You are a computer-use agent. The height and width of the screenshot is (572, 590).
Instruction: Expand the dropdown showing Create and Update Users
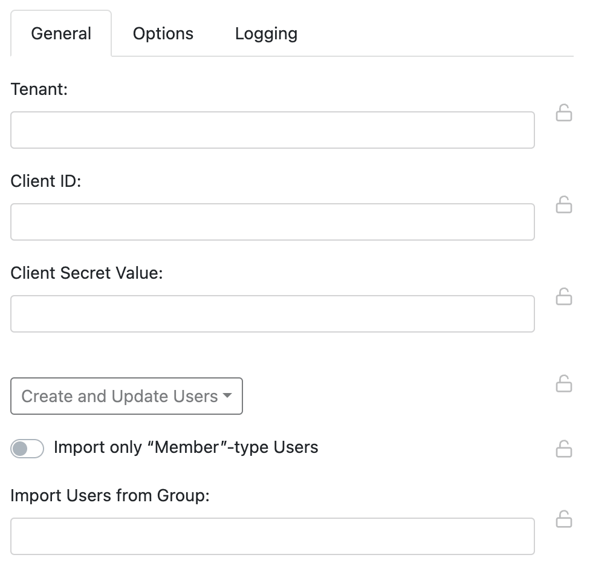[126, 396]
